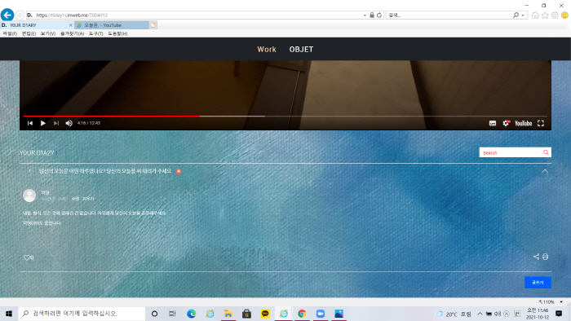
Task: Open browser search provider dropdown arrow
Action: (x=523, y=15)
